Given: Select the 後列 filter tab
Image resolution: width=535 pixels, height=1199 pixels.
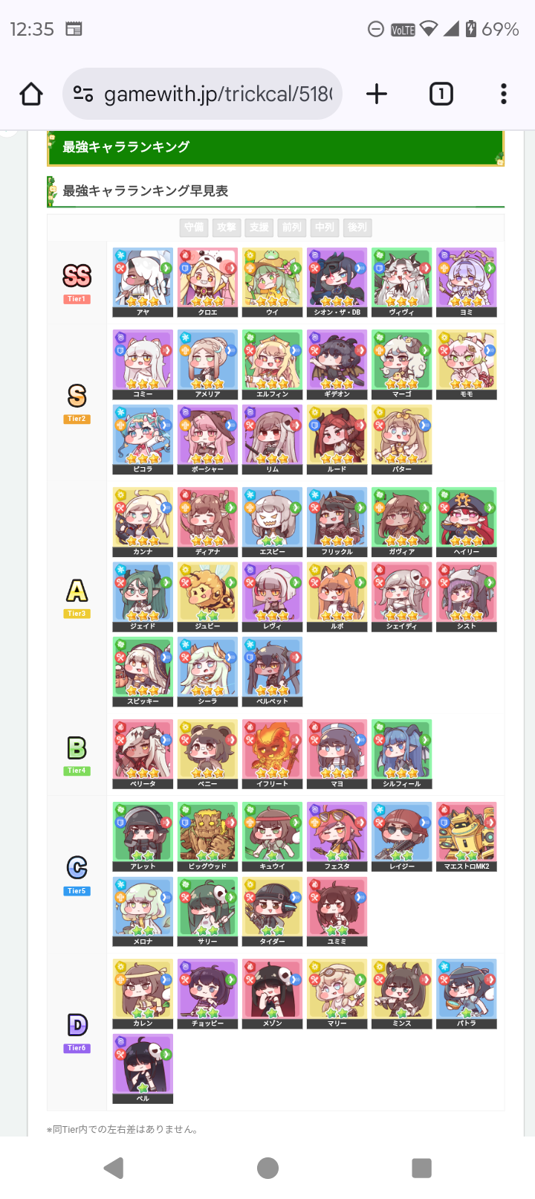Looking at the screenshot, I should pyautogui.click(x=357, y=228).
